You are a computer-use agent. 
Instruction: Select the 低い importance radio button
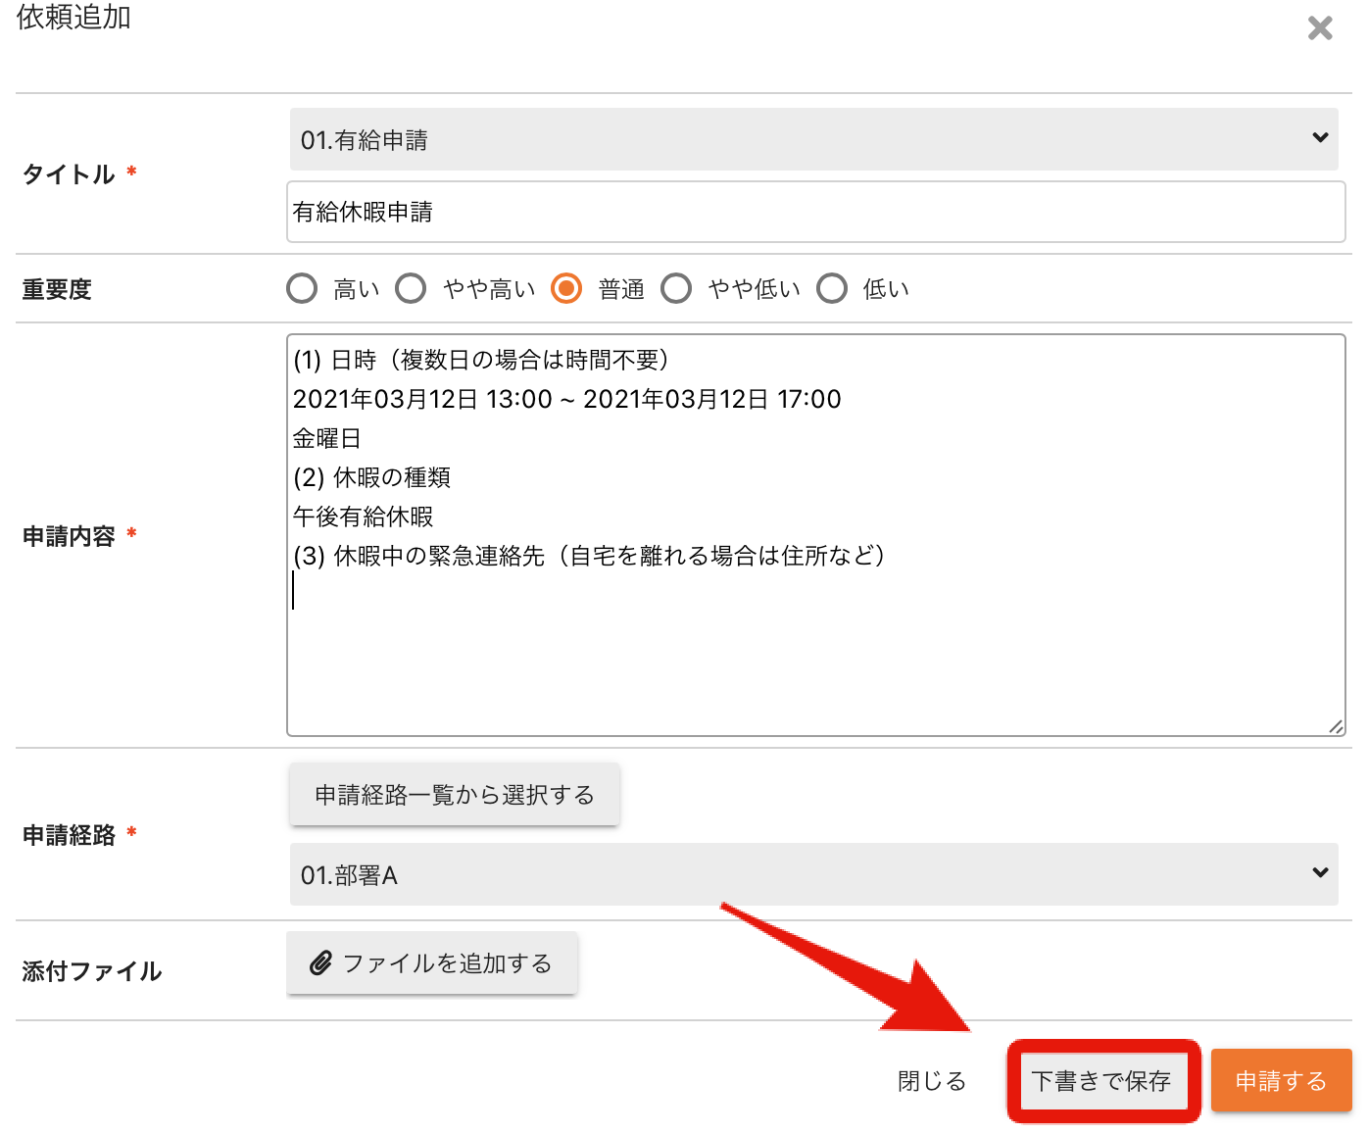point(832,288)
